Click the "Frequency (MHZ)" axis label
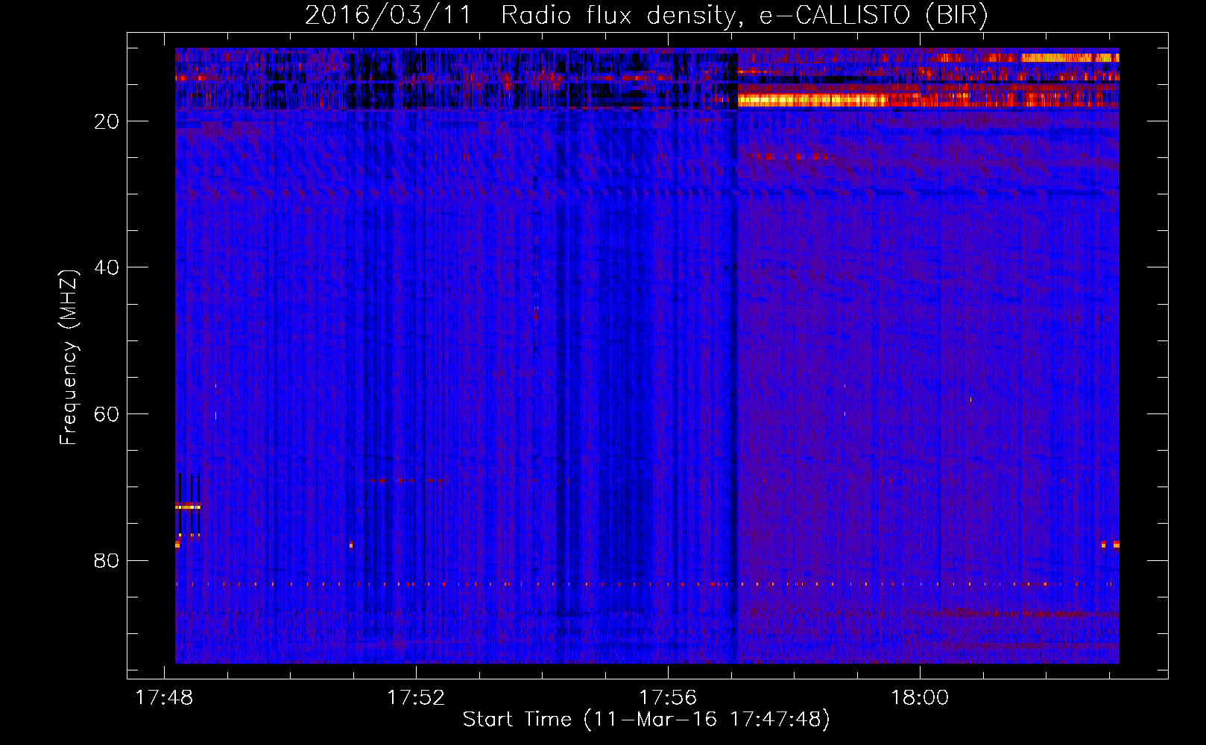The image size is (1206, 745). (69, 358)
